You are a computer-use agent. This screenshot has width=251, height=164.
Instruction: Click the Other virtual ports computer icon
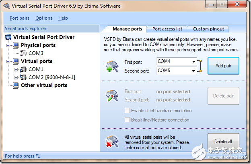(16, 85)
